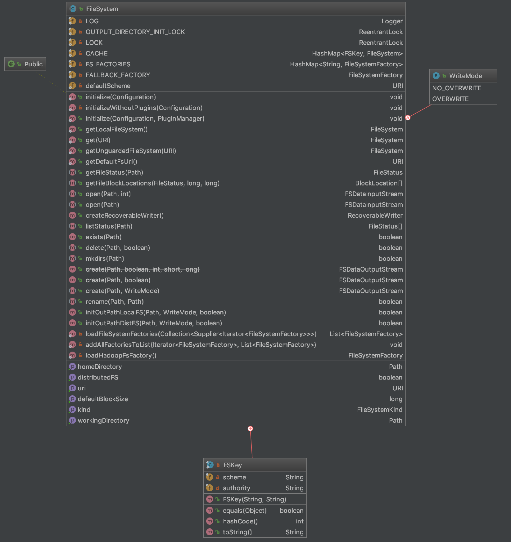The width and height of the screenshot is (511, 542).
Task: Click the Public annotation icon
Action: pos(11,64)
